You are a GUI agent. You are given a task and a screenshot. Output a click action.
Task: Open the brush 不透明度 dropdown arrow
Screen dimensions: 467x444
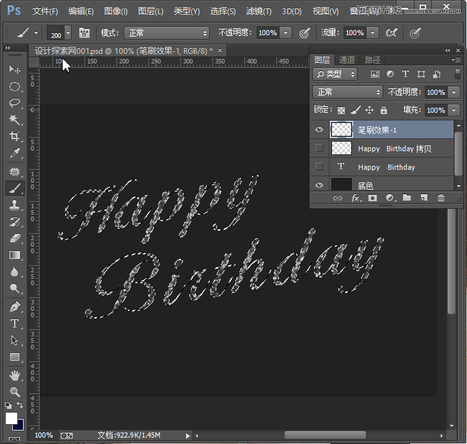(285, 33)
